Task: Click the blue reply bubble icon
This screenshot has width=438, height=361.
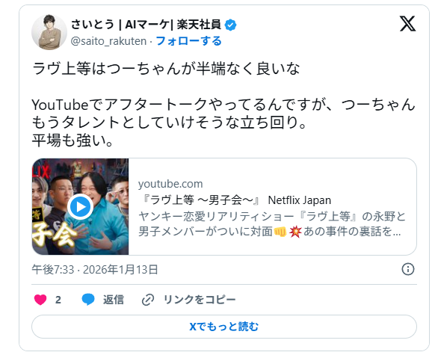Action: 88,300
